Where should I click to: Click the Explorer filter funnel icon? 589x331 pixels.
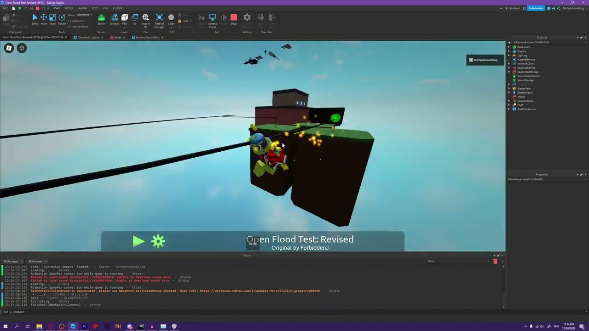[510, 42]
